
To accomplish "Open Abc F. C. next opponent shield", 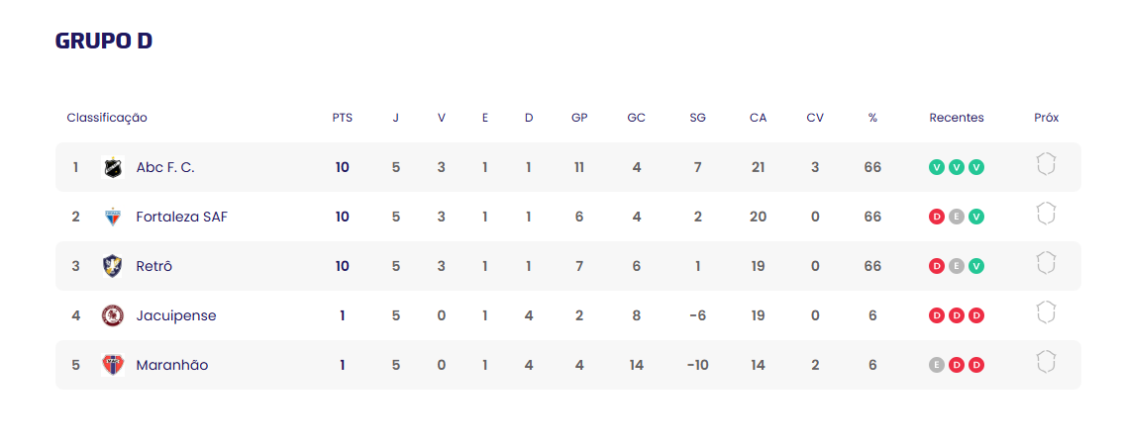I will pyautogui.click(x=1046, y=164).
